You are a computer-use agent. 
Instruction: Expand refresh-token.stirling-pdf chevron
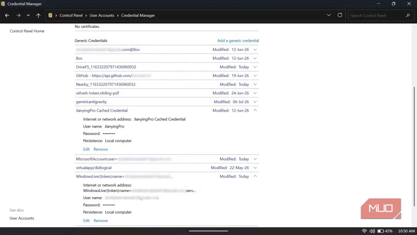click(255, 93)
